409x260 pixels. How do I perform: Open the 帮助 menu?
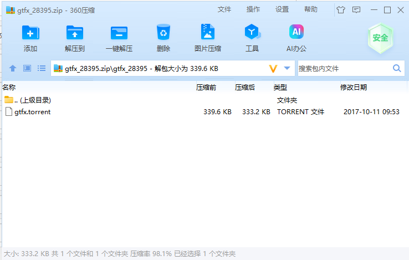click(x=311, y=9)
